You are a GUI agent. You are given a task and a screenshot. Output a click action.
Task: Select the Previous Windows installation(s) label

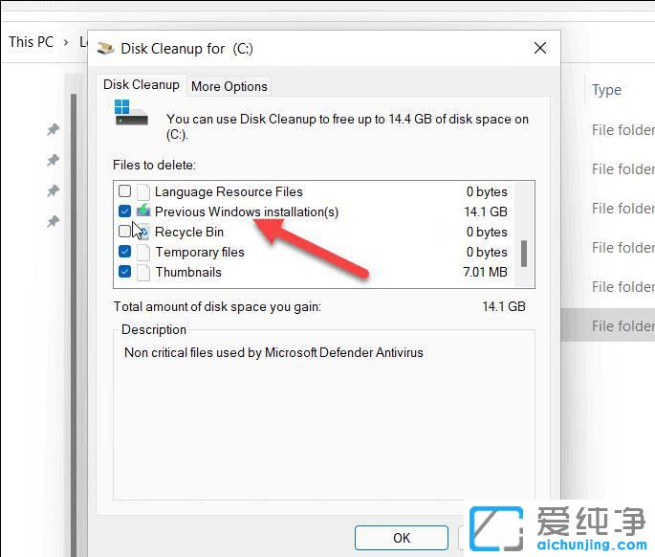[x=247, y=212]
